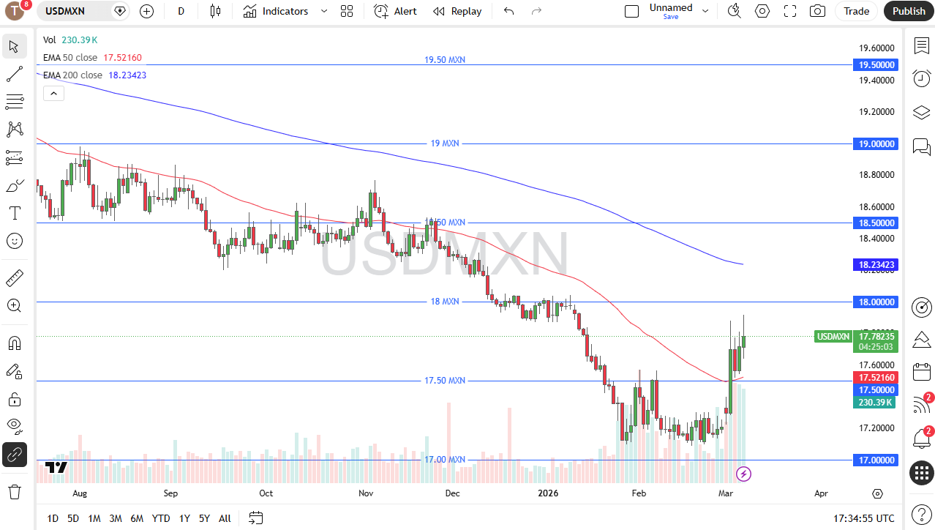Select the YTD date range
This screenshot has width=935, height=530.
click(161, 518)
